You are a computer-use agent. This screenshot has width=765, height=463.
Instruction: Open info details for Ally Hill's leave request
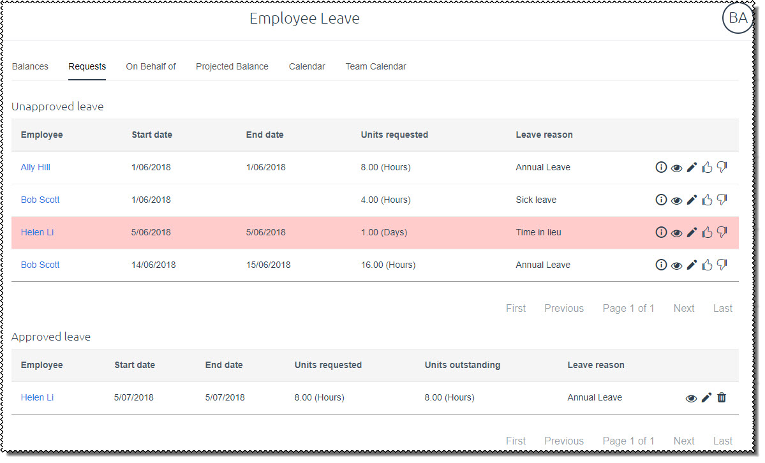pyautogui.click(x=661, y=167)
